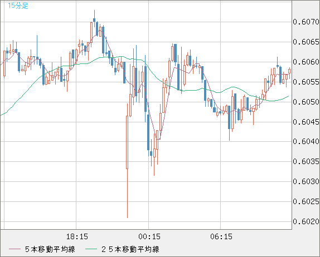Screen dimensions: 320x257
Task: Click the 0.6070 price axis label
Action: [306, 22]
